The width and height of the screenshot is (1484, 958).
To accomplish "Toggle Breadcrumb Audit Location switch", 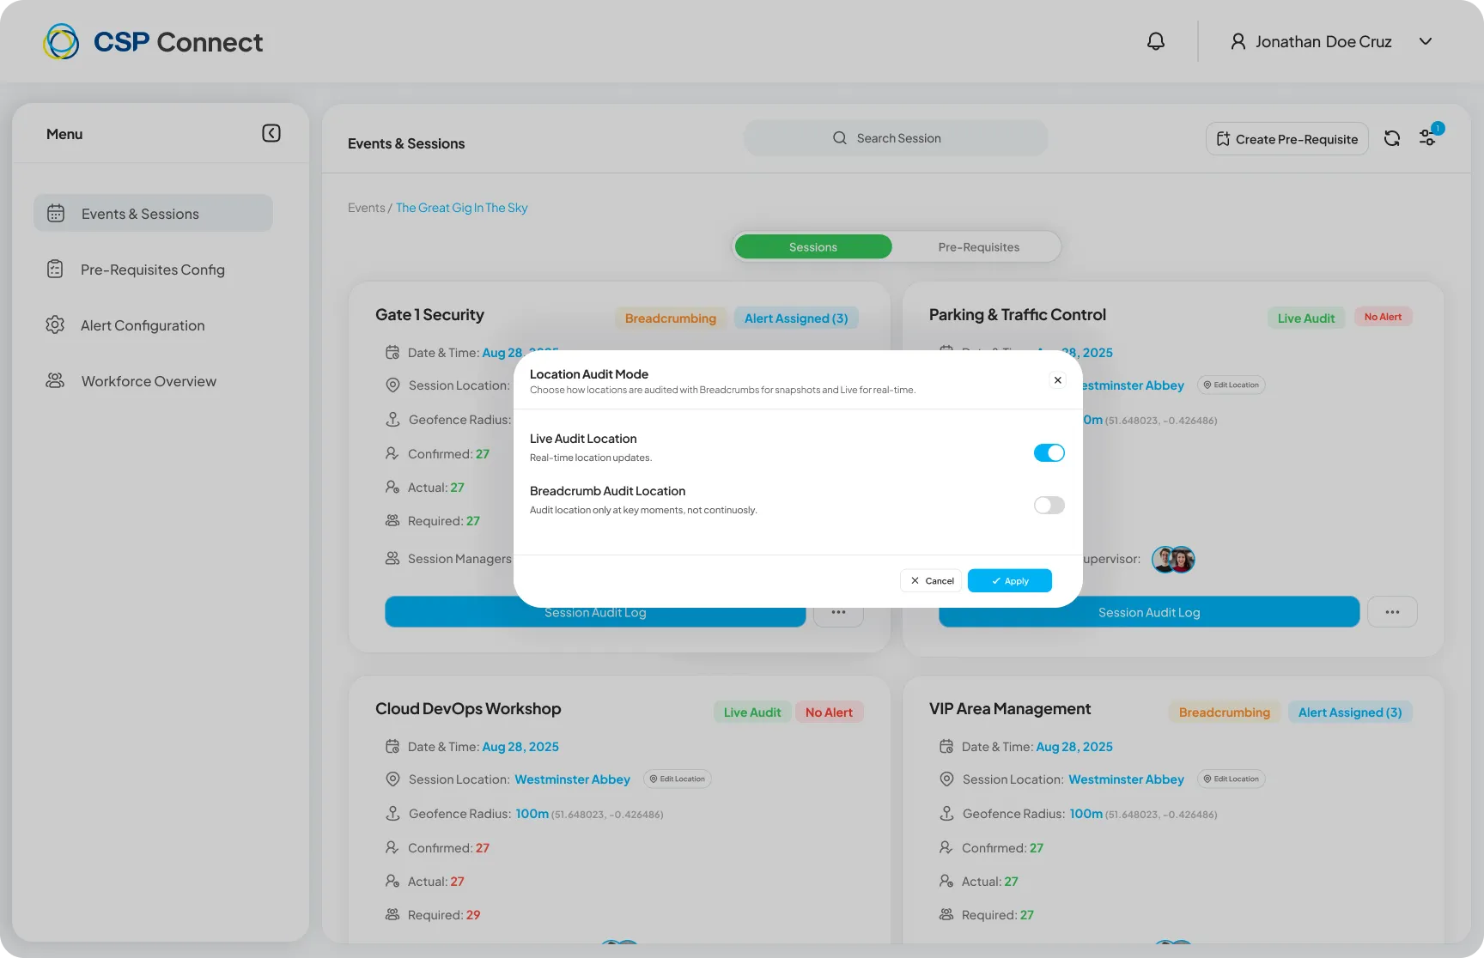I will 1049,505.
